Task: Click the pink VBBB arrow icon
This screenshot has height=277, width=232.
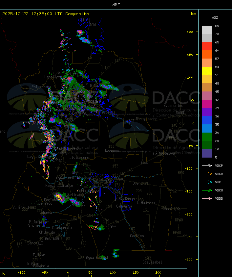Action: click(x=207, y=199)
